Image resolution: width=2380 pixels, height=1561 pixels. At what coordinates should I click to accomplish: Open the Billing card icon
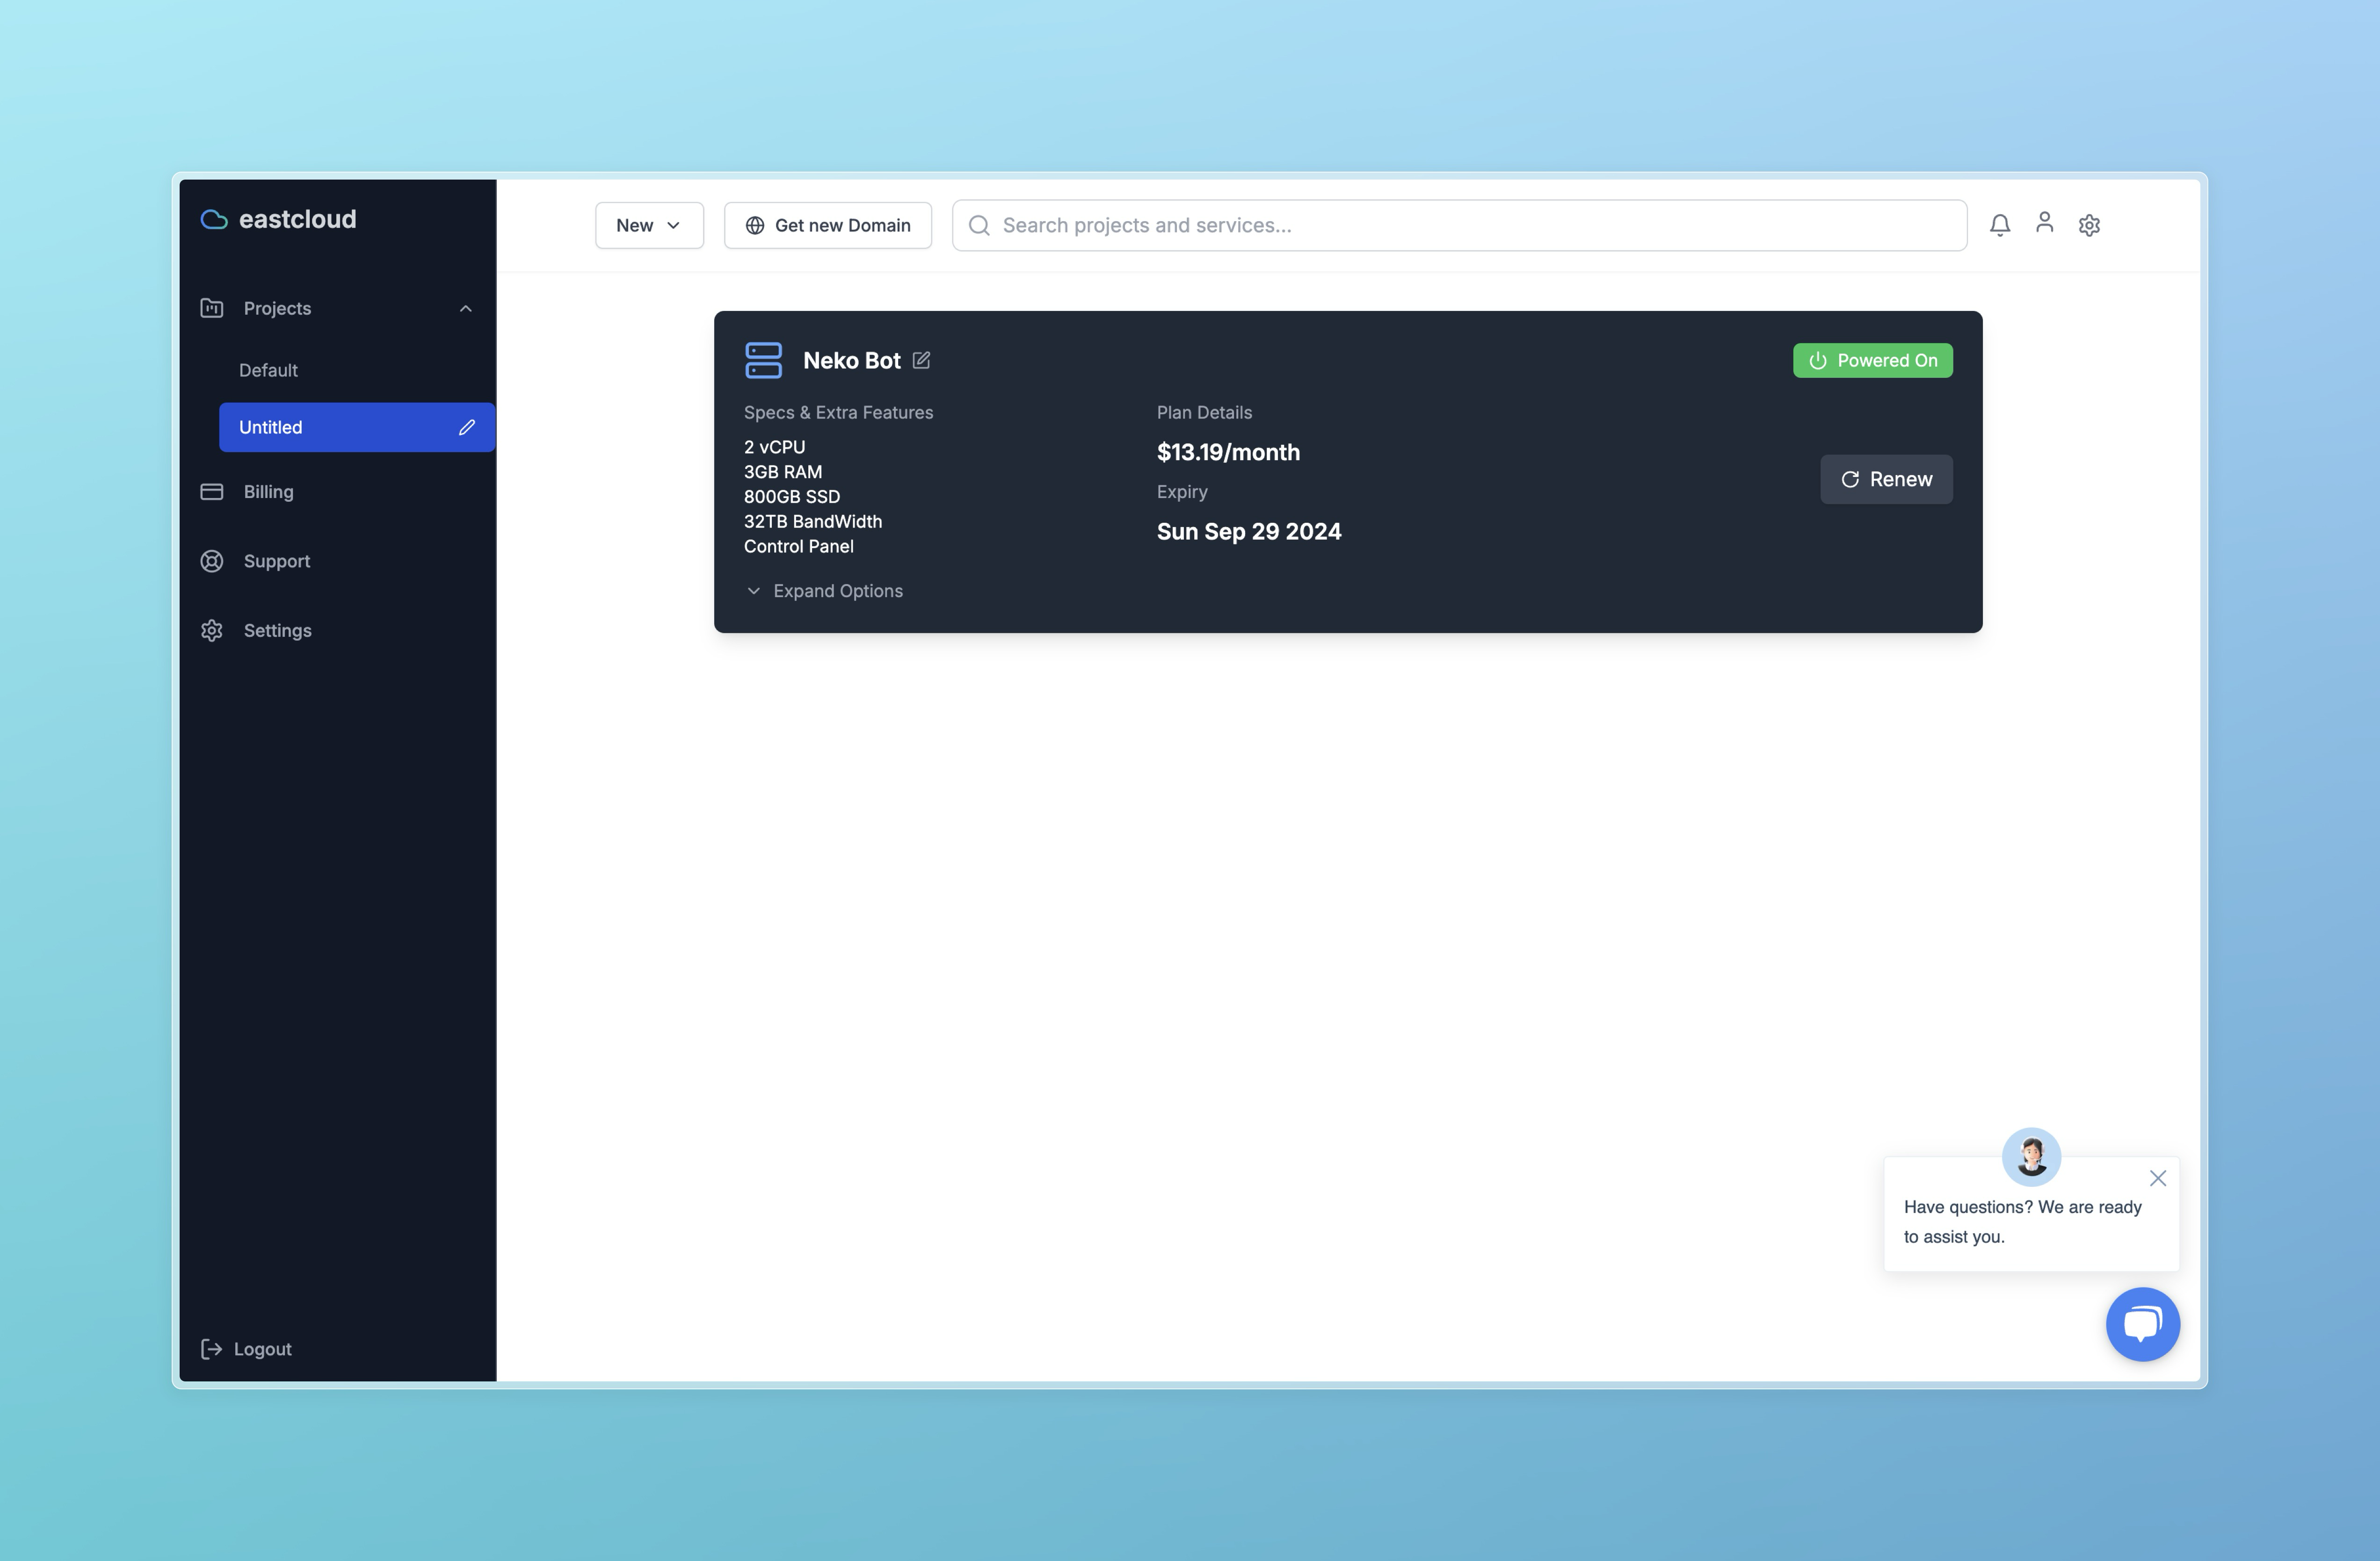pyautogui.click(x=211, y=491)
